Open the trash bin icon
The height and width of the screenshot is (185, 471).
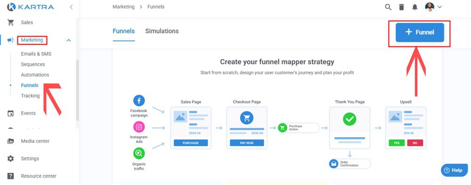point(401,7)
